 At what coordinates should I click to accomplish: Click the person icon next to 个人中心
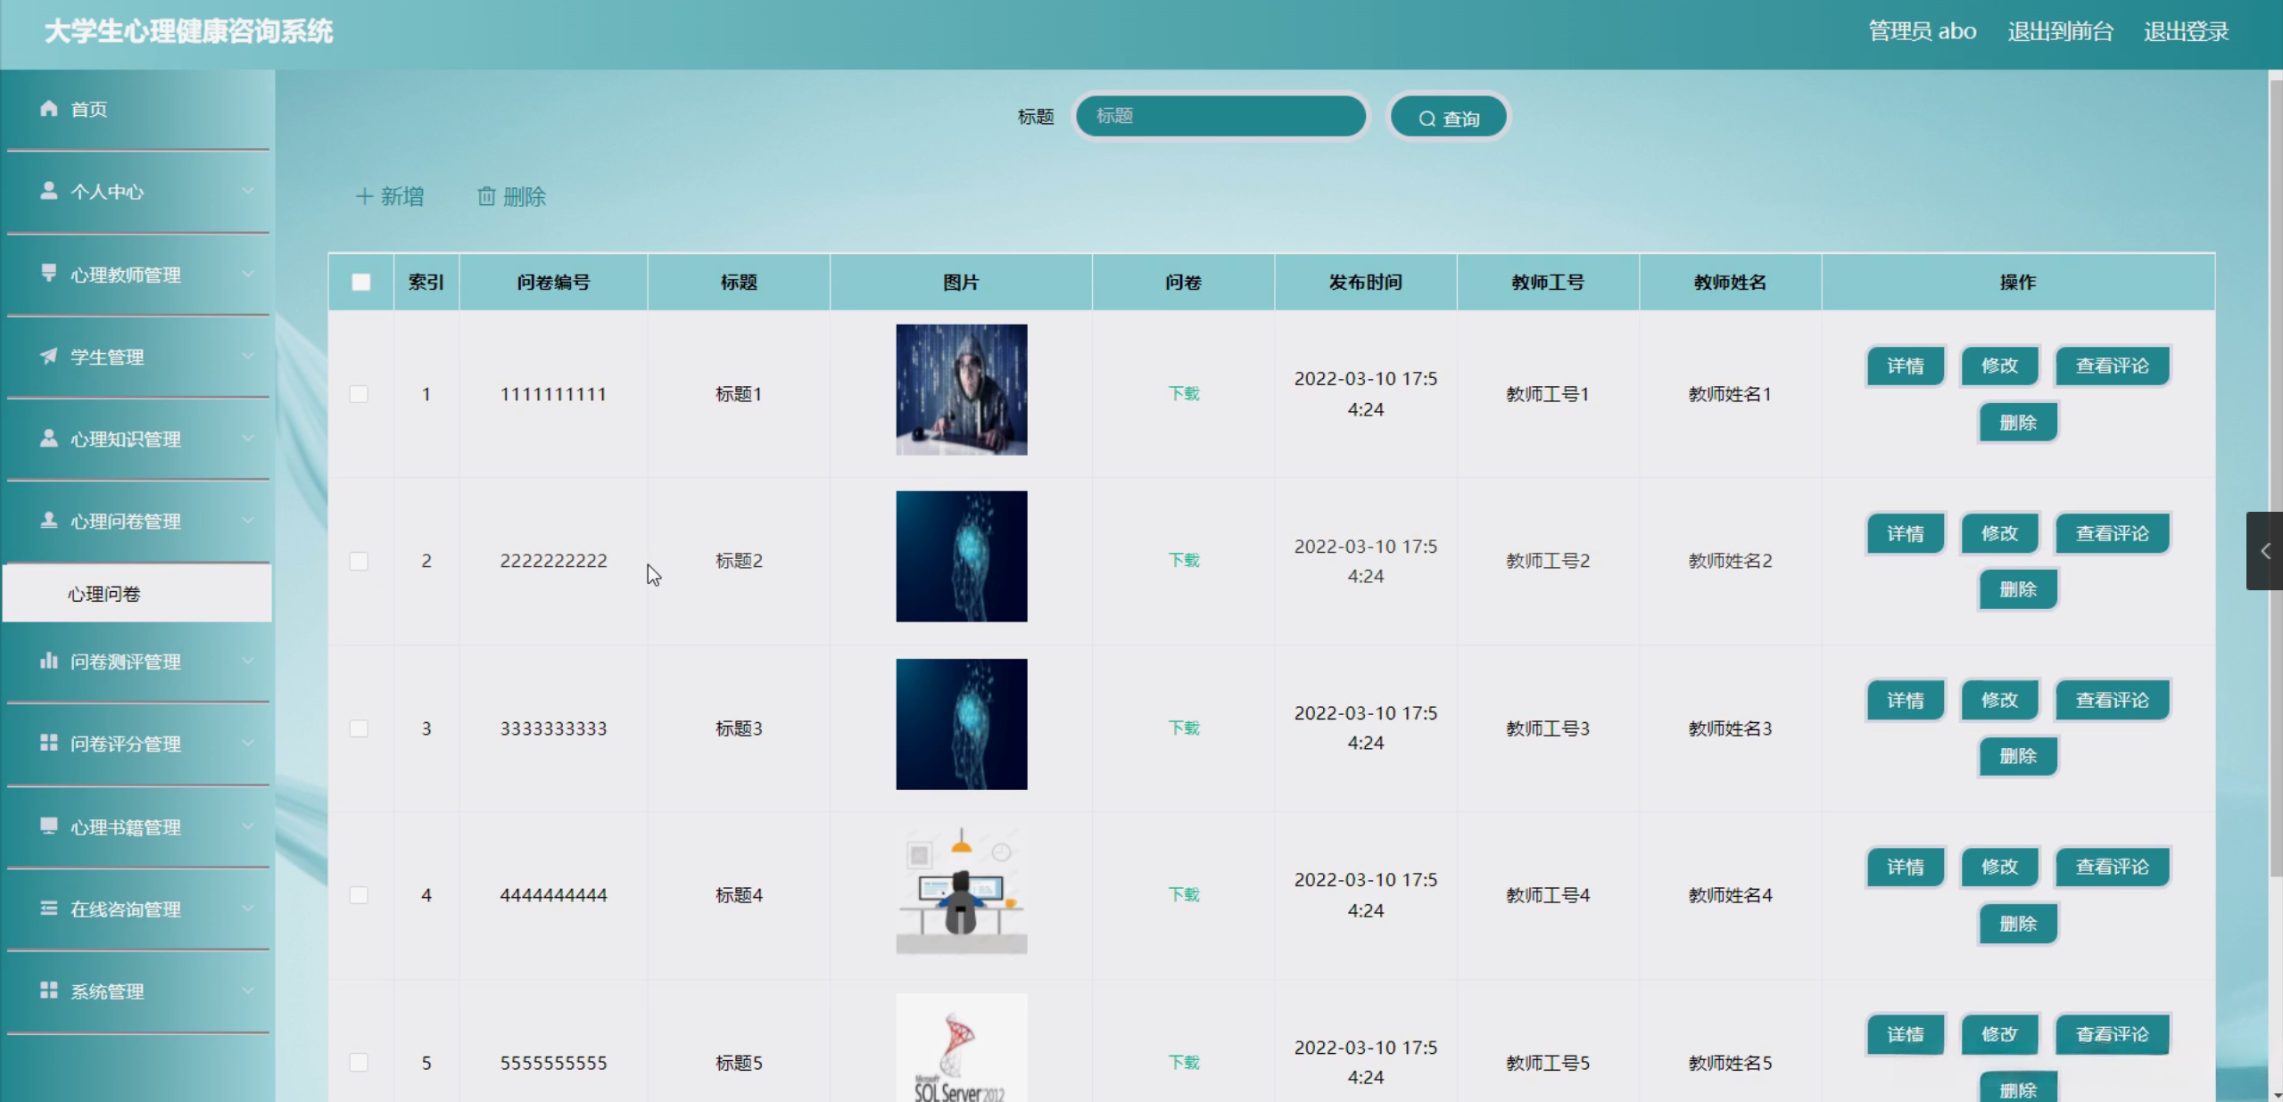(49, 191)
